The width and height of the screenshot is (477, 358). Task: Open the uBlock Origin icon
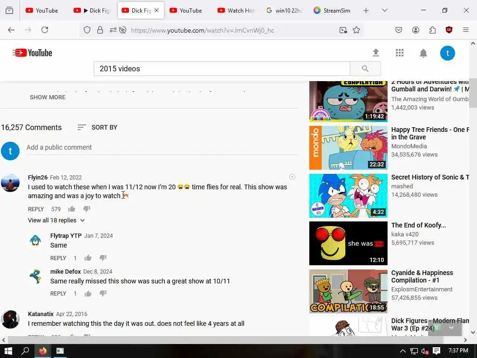point(449,30)
